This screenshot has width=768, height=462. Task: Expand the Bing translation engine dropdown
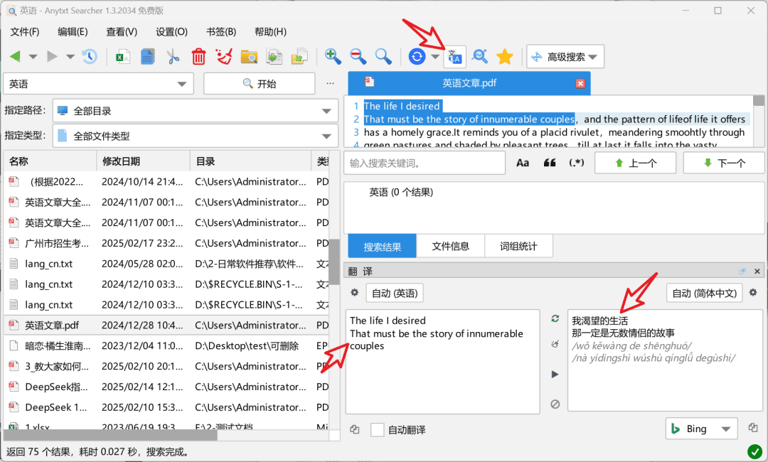tap(701, 429)
